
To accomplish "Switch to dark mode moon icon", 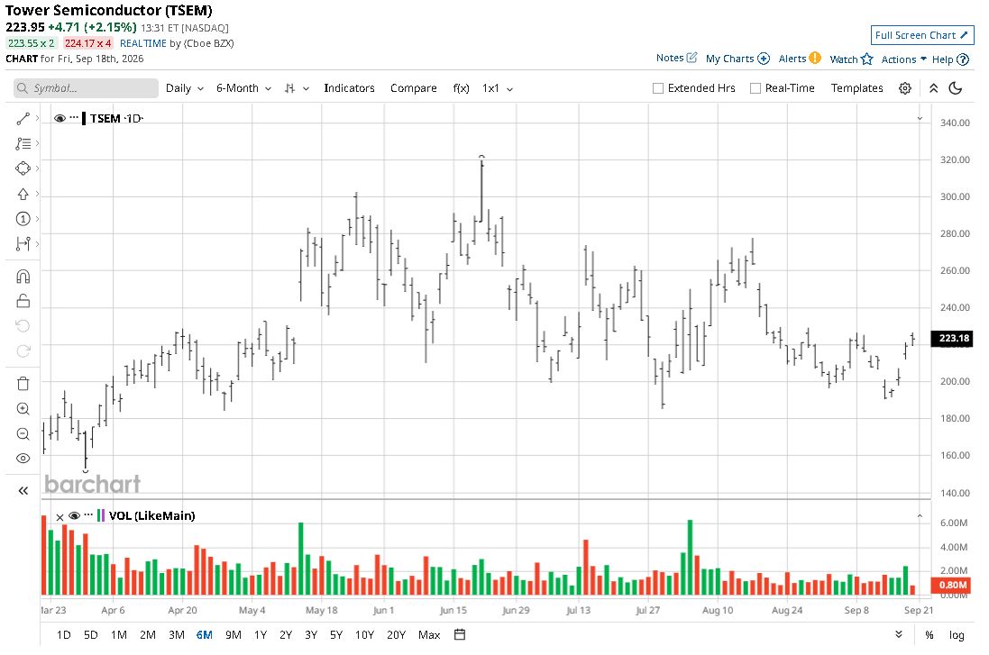I will [x=956, y=88].
